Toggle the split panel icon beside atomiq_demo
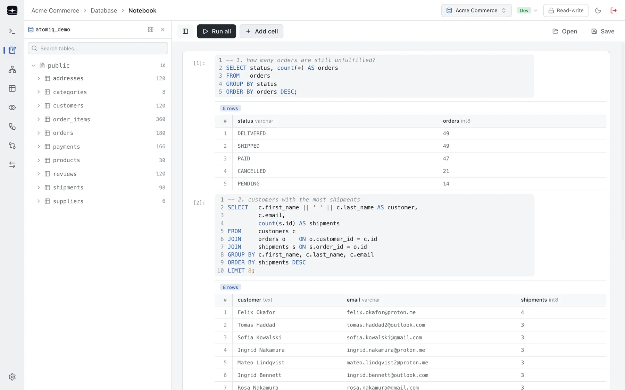The height and width of the screenshot is (390, 625). (150, 29)
